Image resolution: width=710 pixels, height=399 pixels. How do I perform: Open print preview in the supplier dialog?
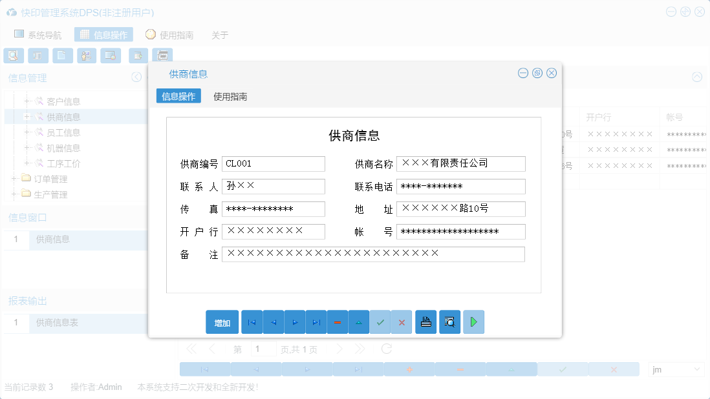(x=449, y=322)
